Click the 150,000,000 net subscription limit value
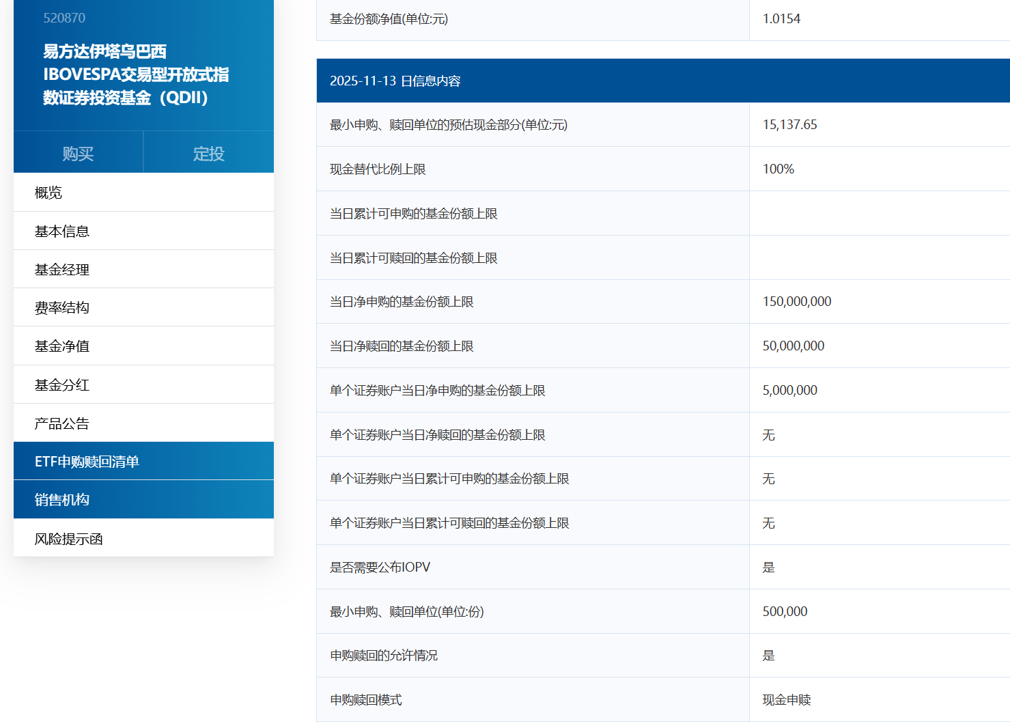Image resolution: width=1010 pixels, height=728 pixels. click(x=796, y=302)
